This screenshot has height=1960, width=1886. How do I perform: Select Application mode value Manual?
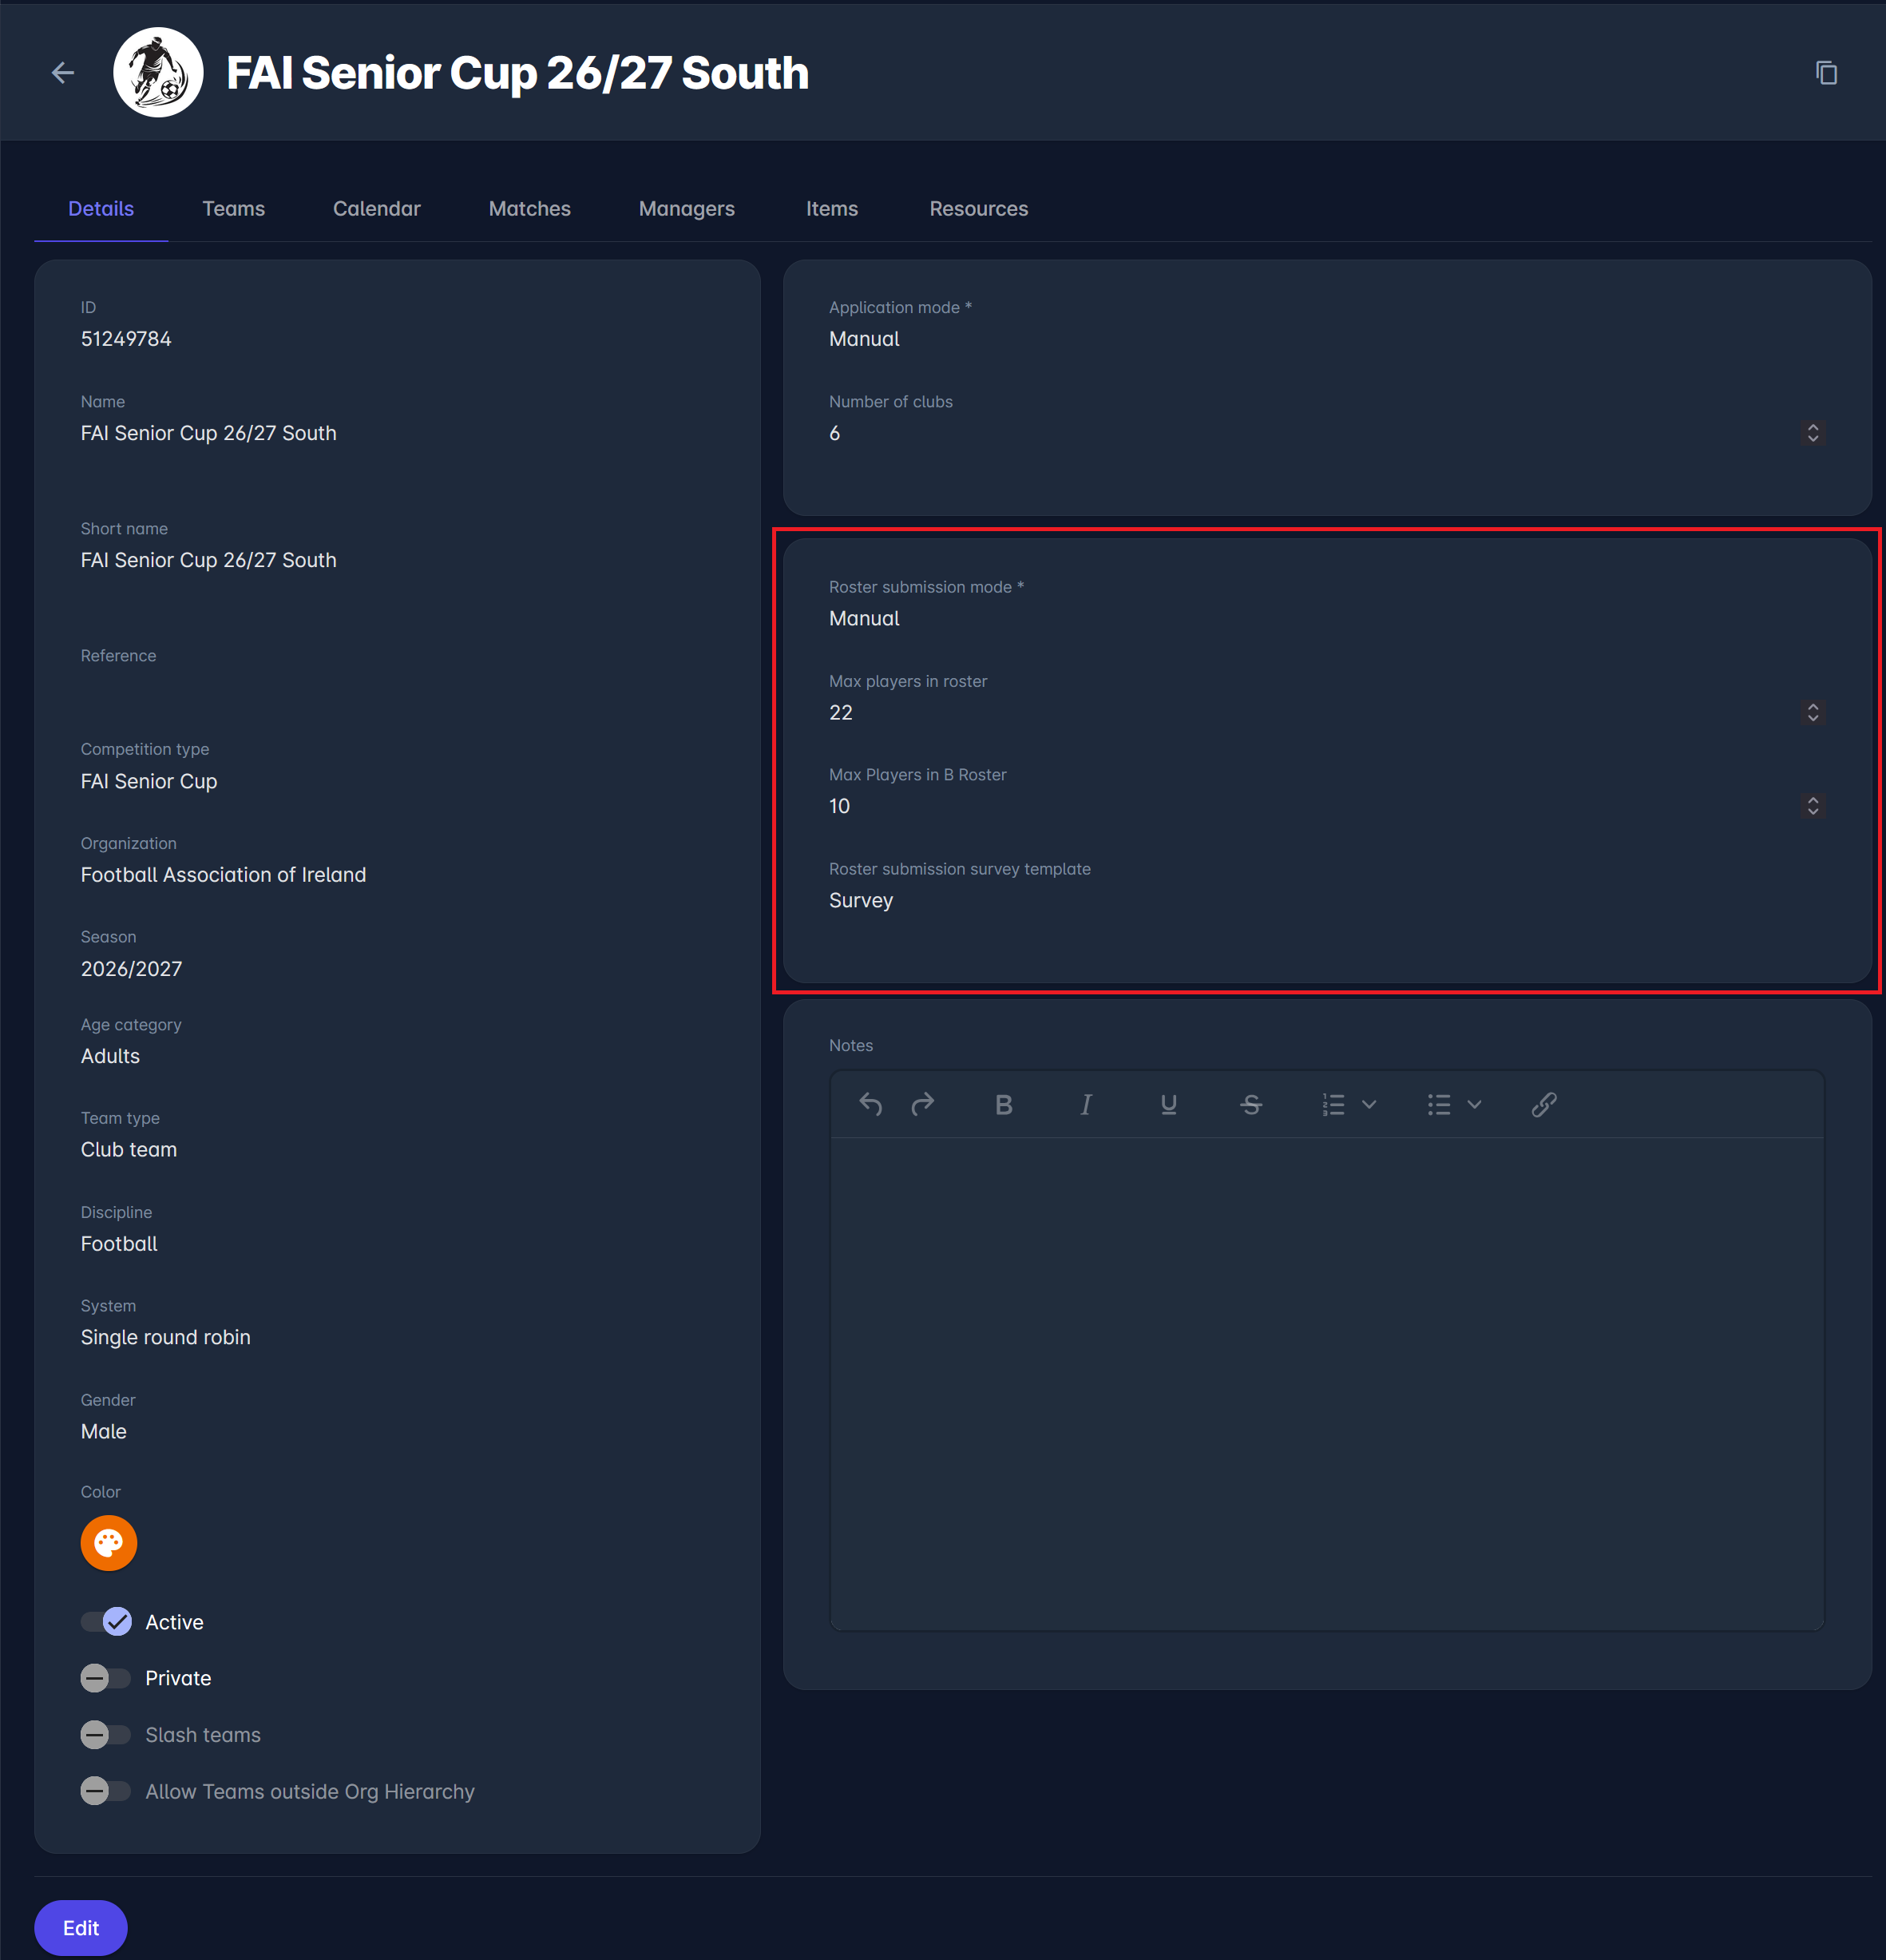pos(863,339)
